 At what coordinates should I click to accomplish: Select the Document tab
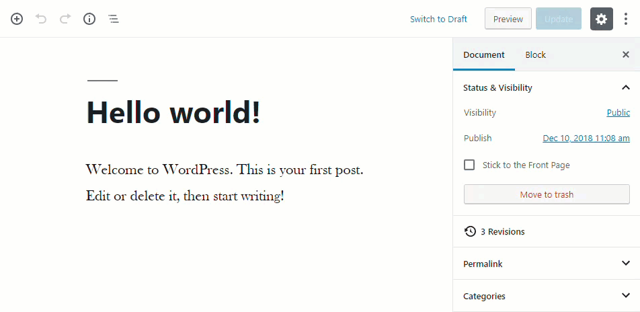click(484, 54)
